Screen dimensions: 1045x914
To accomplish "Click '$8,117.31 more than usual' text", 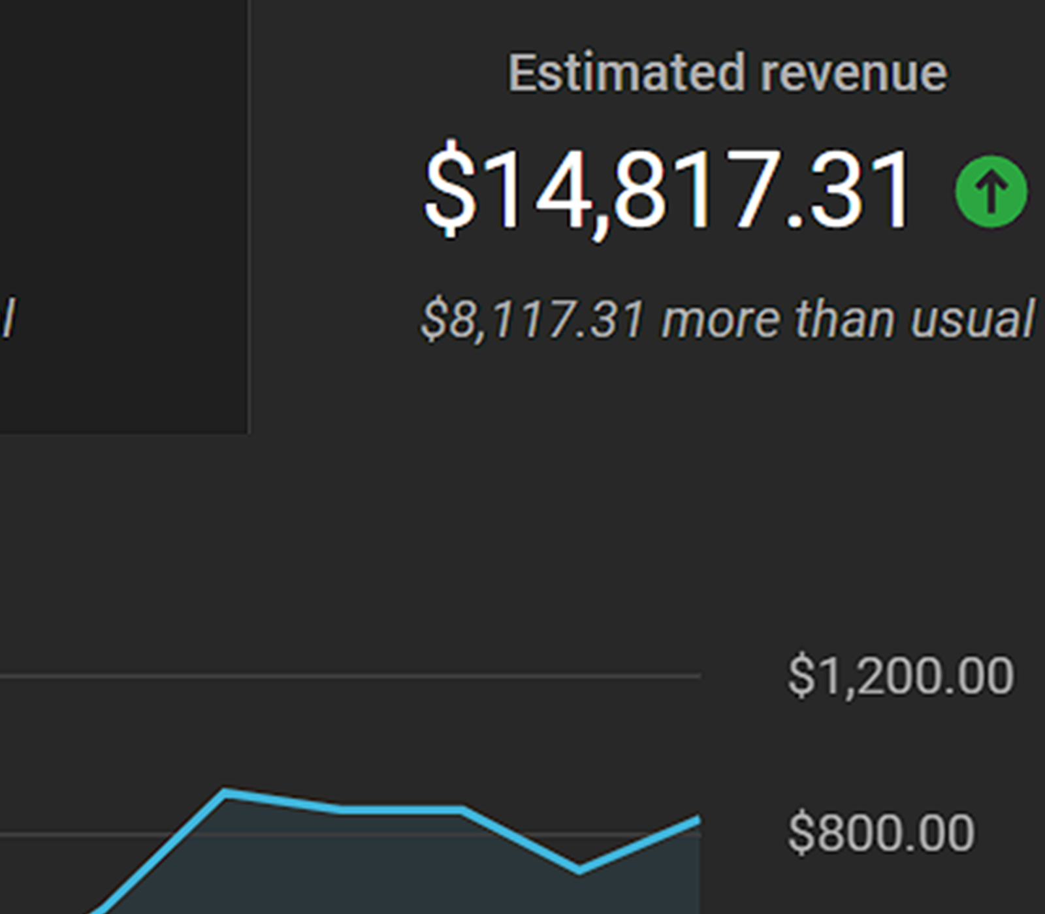I will click(728, 320).
